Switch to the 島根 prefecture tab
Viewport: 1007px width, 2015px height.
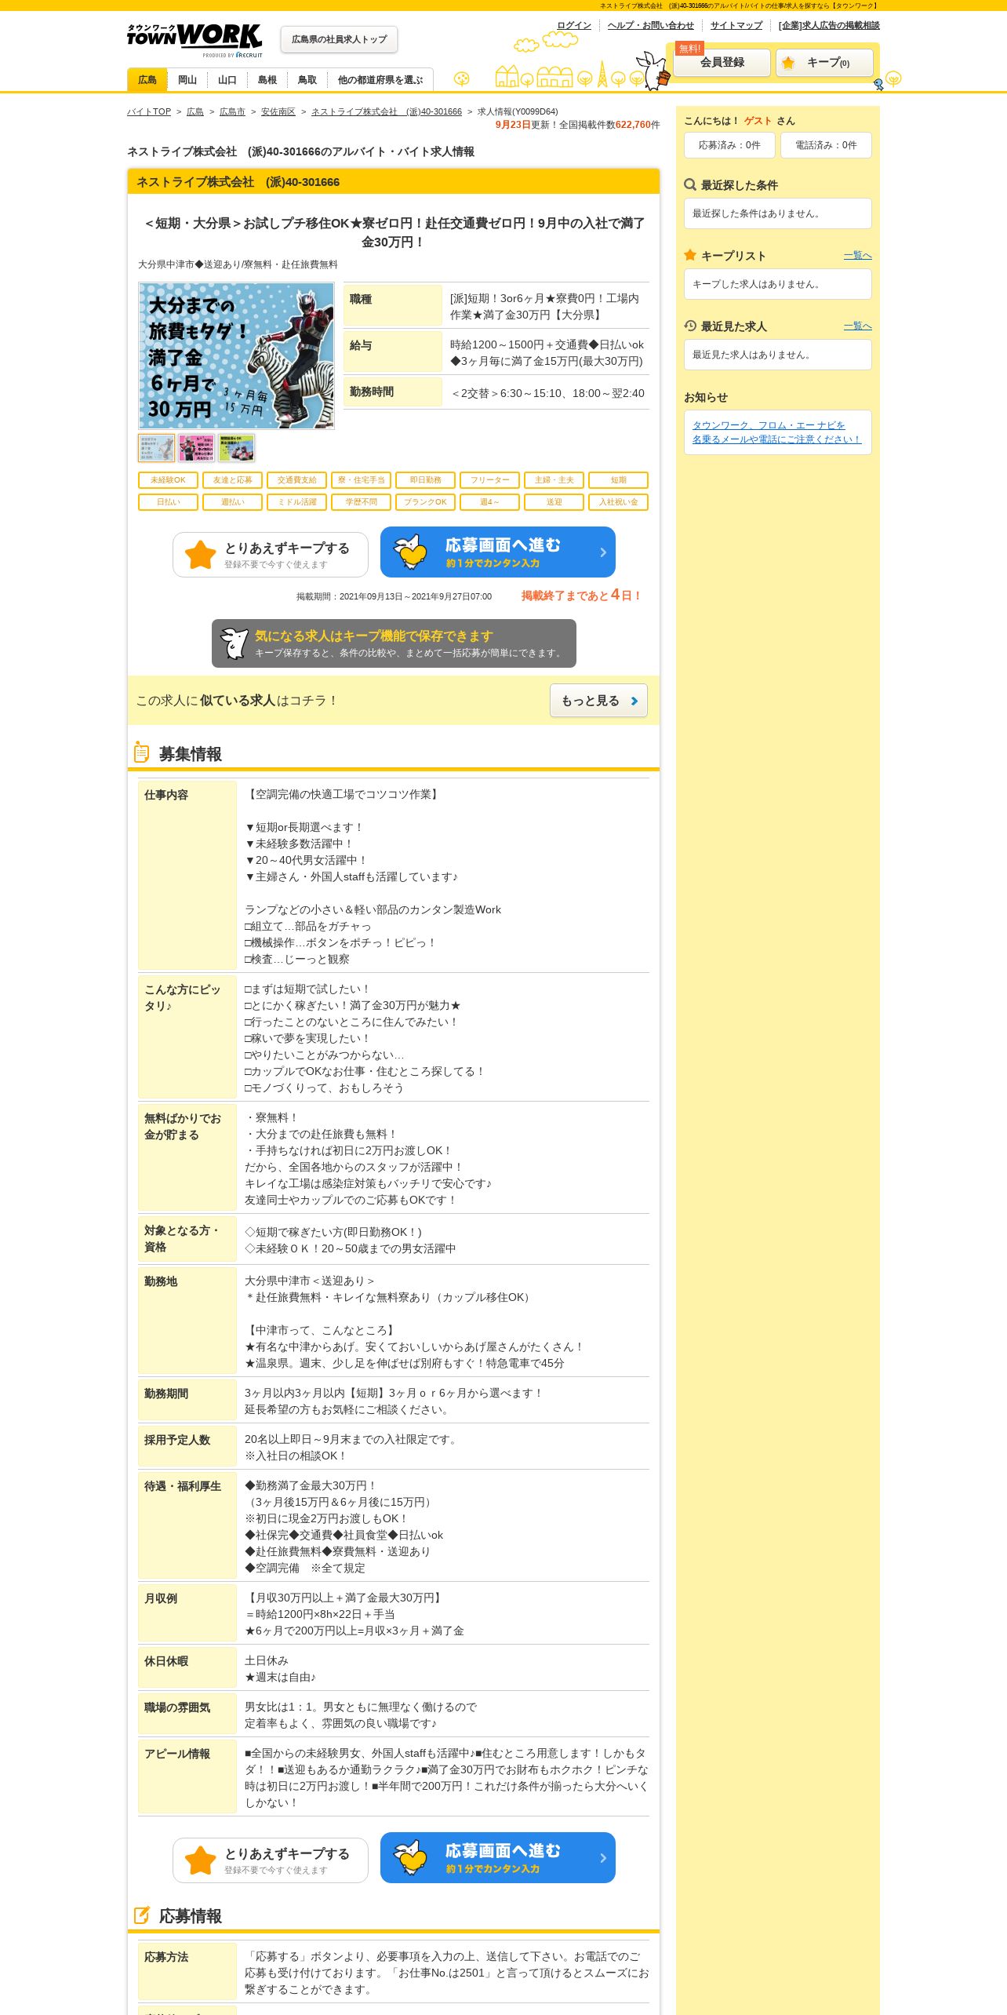pos(267,80)
